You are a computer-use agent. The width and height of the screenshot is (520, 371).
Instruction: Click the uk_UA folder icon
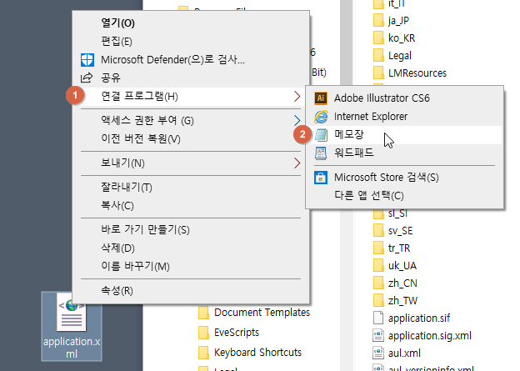tap(378, 266)
